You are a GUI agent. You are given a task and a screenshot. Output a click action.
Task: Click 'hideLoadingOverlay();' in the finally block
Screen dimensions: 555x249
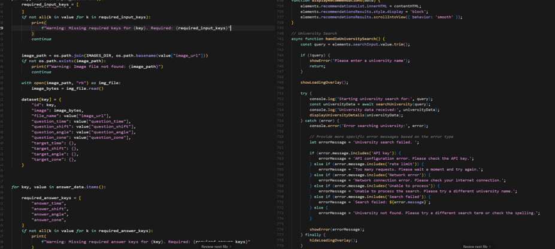click(333, 240)
